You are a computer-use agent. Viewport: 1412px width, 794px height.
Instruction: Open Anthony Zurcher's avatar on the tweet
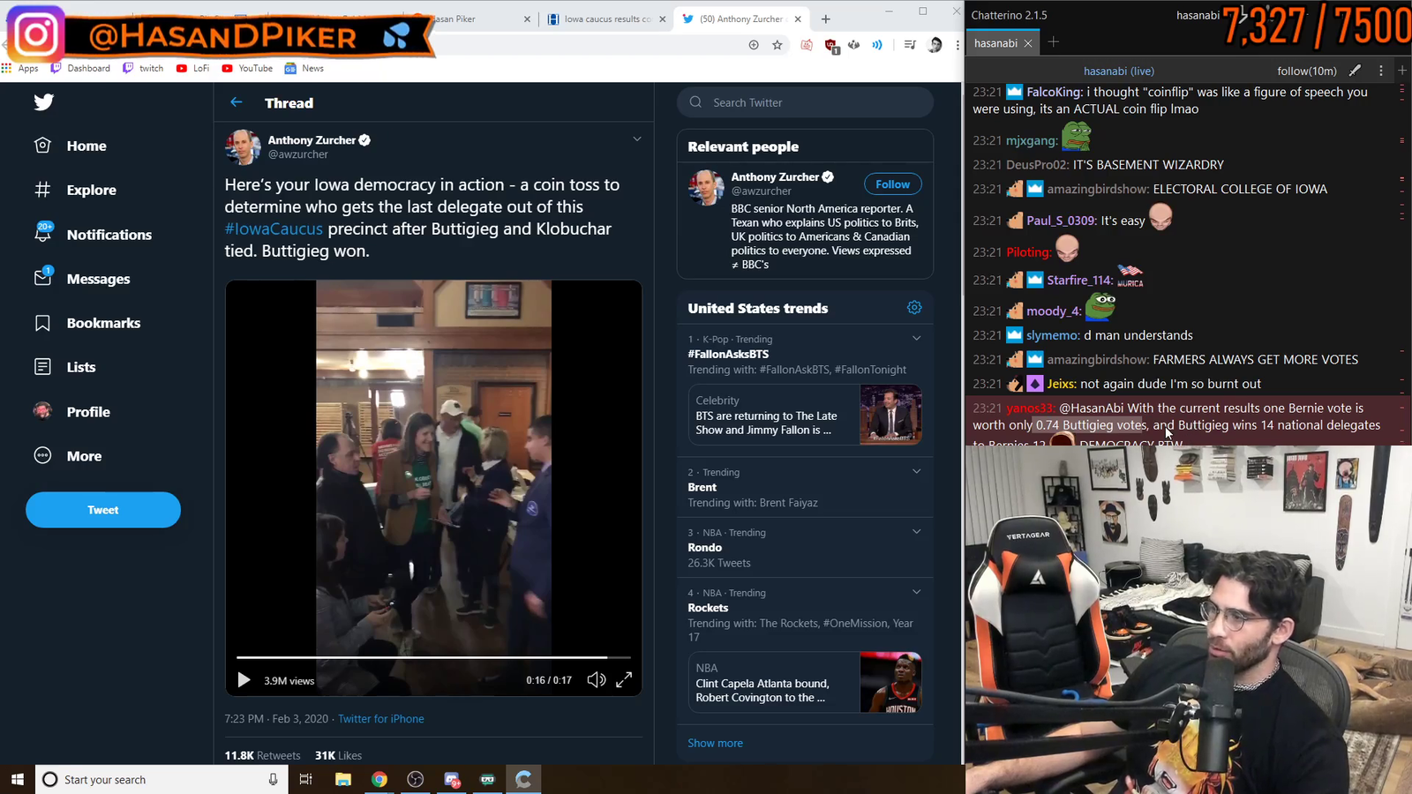[x=243, y=147]
